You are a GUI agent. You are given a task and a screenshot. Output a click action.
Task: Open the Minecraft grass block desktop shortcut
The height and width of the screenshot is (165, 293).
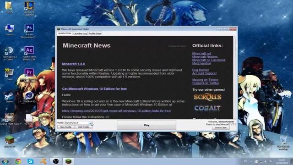tap(9, 142)
